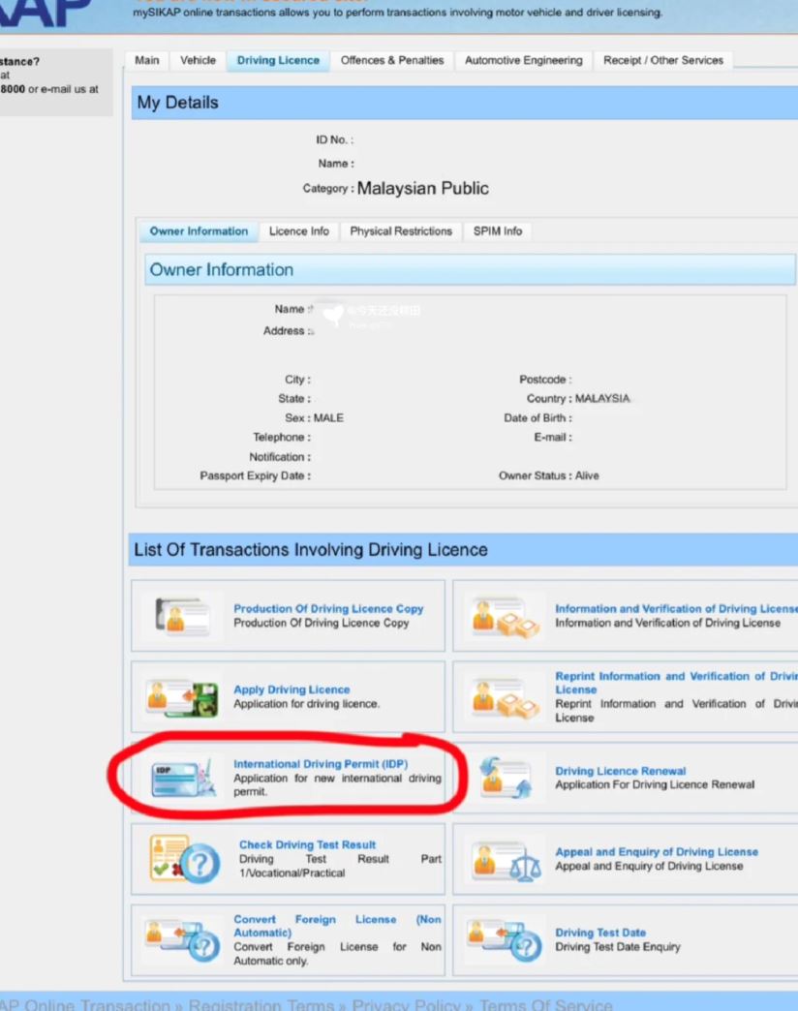Click the Driving Test Date icon
798x1011 pixels.
coord(504,940)
